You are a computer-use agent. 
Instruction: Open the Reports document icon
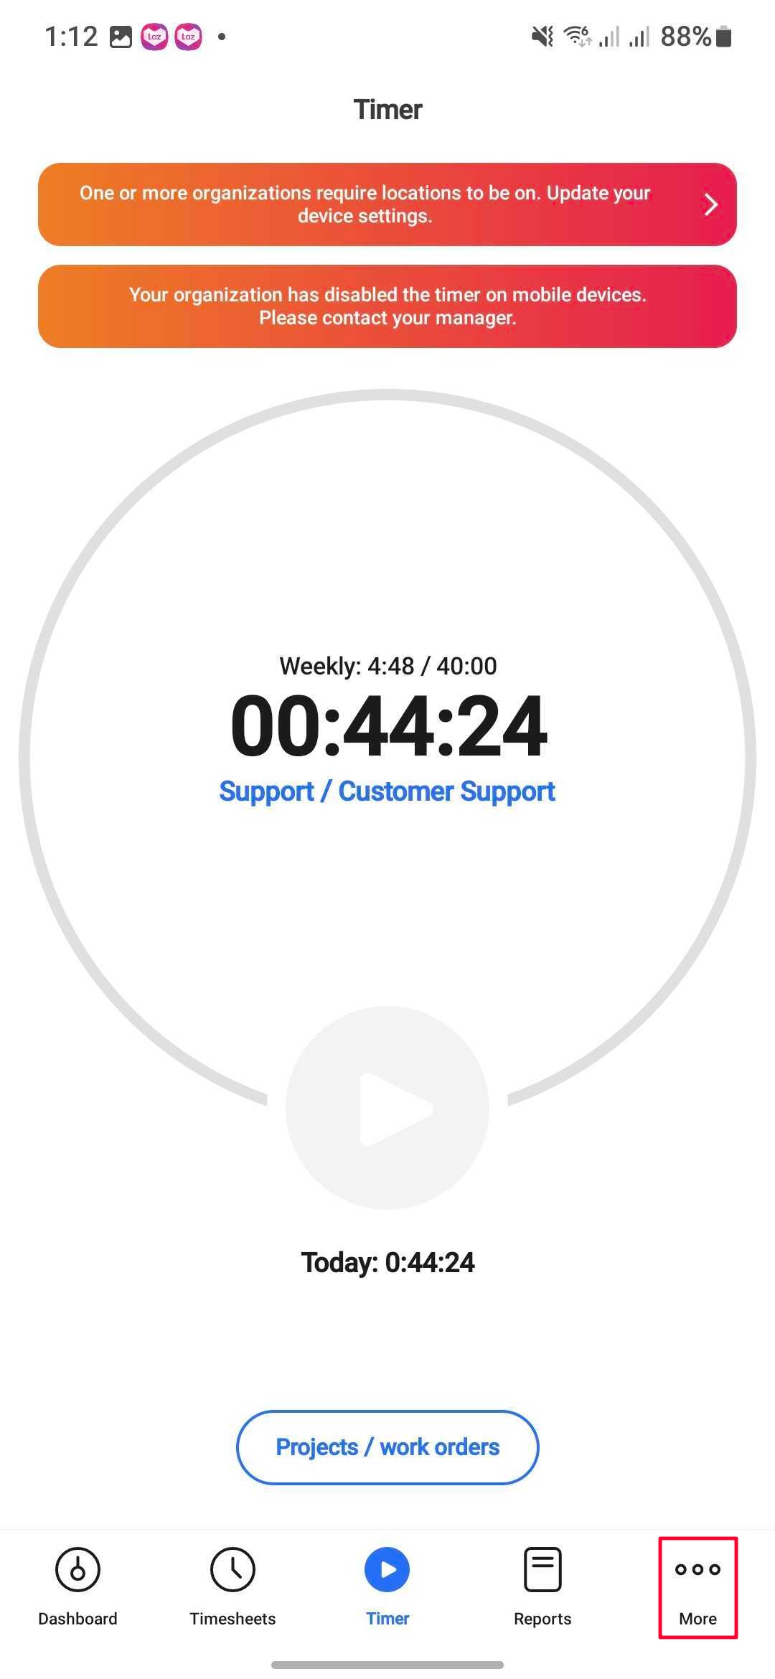542,1569
